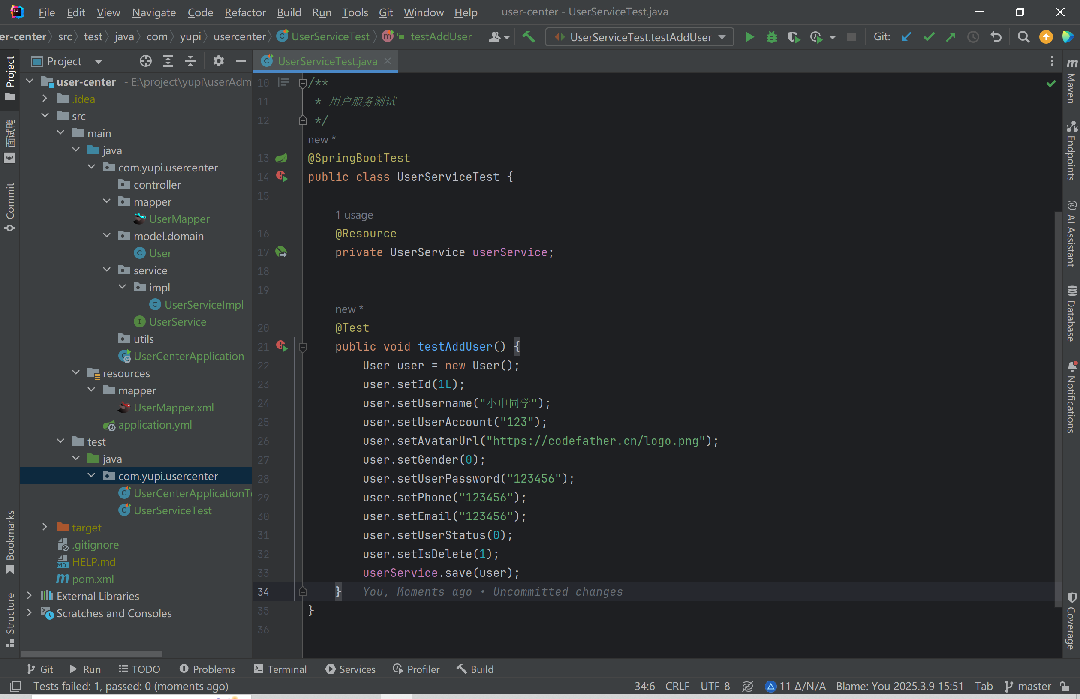Click the green Run button in toolbar

coord(749,37)
